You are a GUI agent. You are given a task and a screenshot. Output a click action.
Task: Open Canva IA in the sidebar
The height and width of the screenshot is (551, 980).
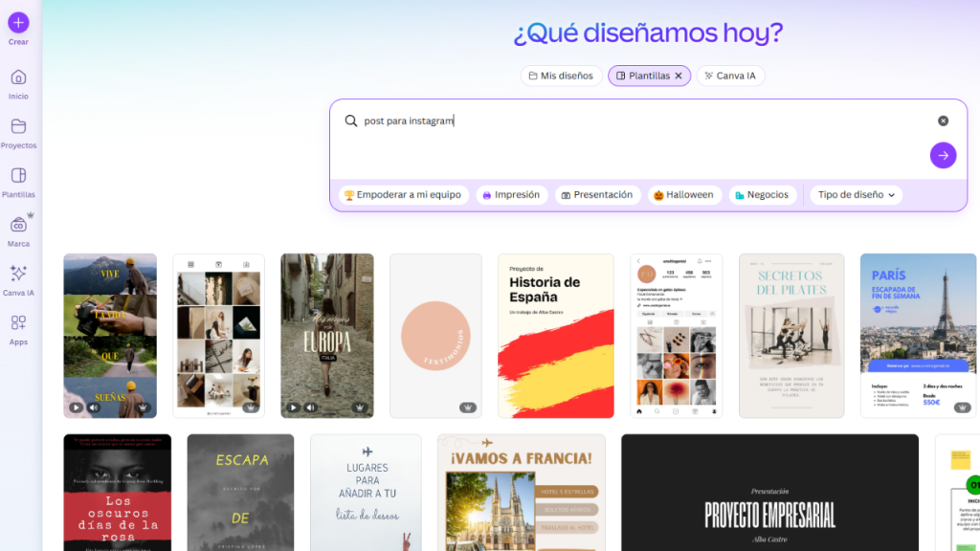tap(18, 275)
